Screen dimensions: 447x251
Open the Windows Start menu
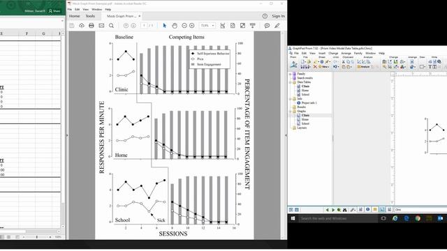[x=293, y=218]
